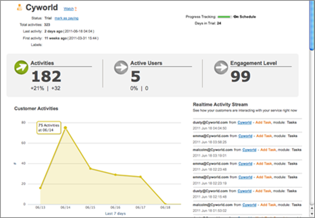Click the Engagement Level heading
Screen dimensions: 315x218
253,63
